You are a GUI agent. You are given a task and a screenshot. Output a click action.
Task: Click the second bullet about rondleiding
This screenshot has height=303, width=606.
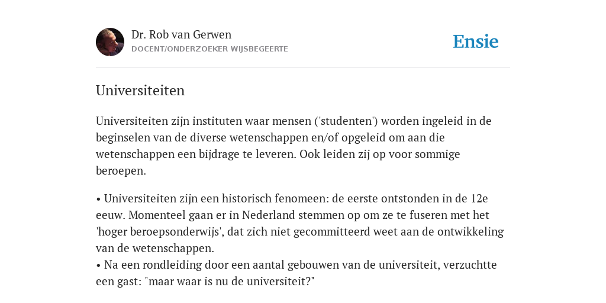click(296, 273)
